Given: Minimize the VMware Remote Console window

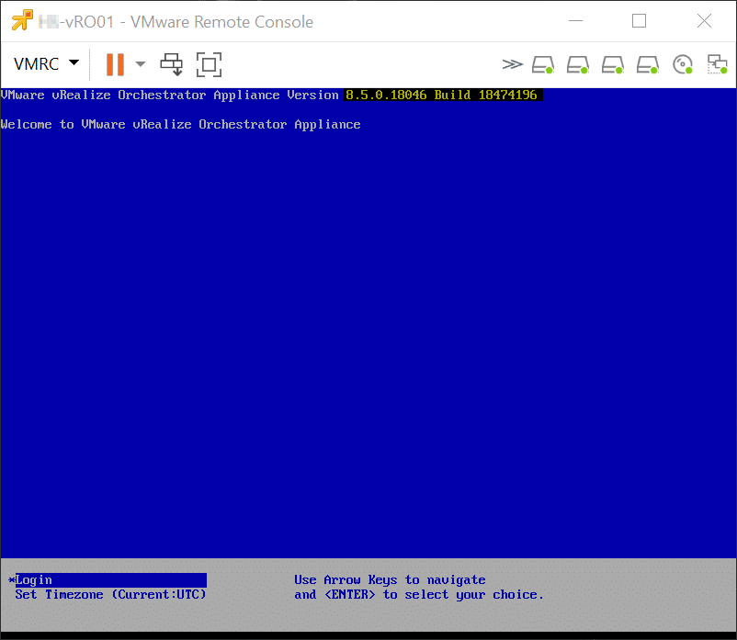Looking at the screenshot, I should pyautogui.click(x=575, y=21).
